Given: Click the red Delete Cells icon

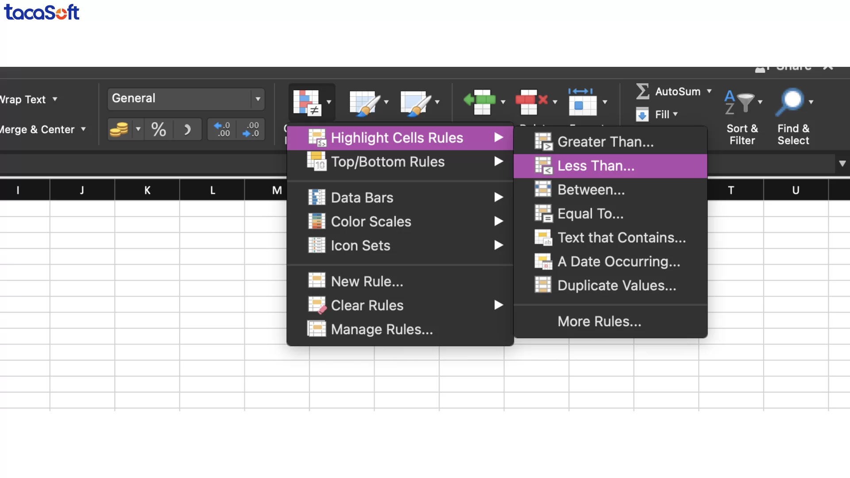Looking at the screenshot, I should point(531,102).
